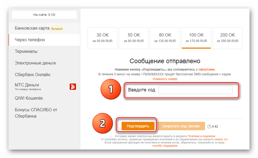The height and width of the screenshot is (158, 258).
Task: Select Бонусы СПАСИБО от Сбербанка
Action: point(44,113)
